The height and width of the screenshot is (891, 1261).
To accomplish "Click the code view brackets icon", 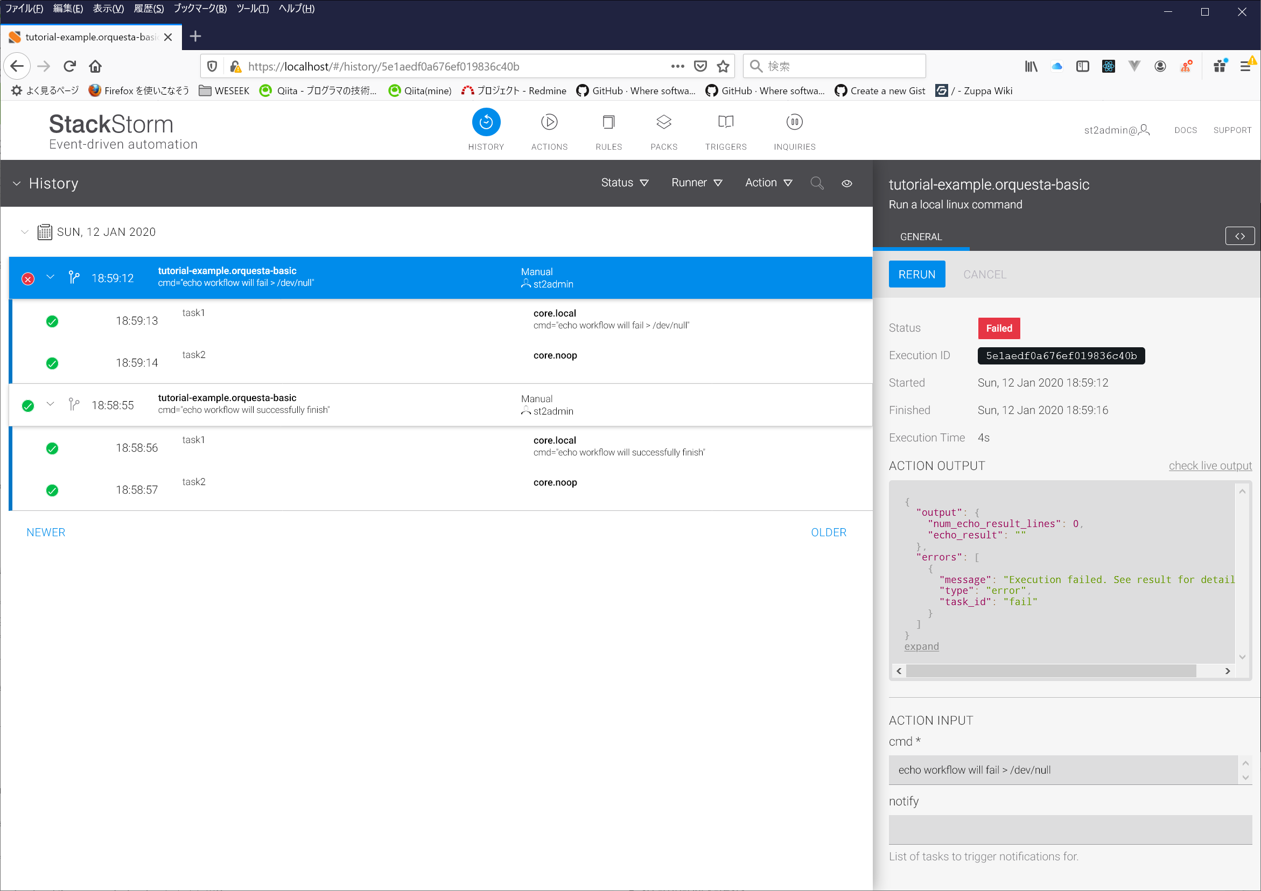I will coord(1239,236).
